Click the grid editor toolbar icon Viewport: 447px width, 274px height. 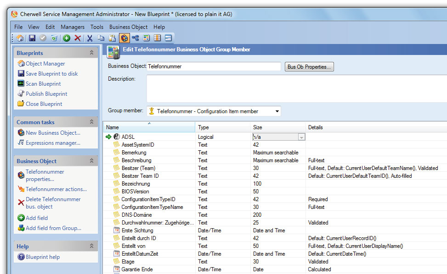coord(158,38)
